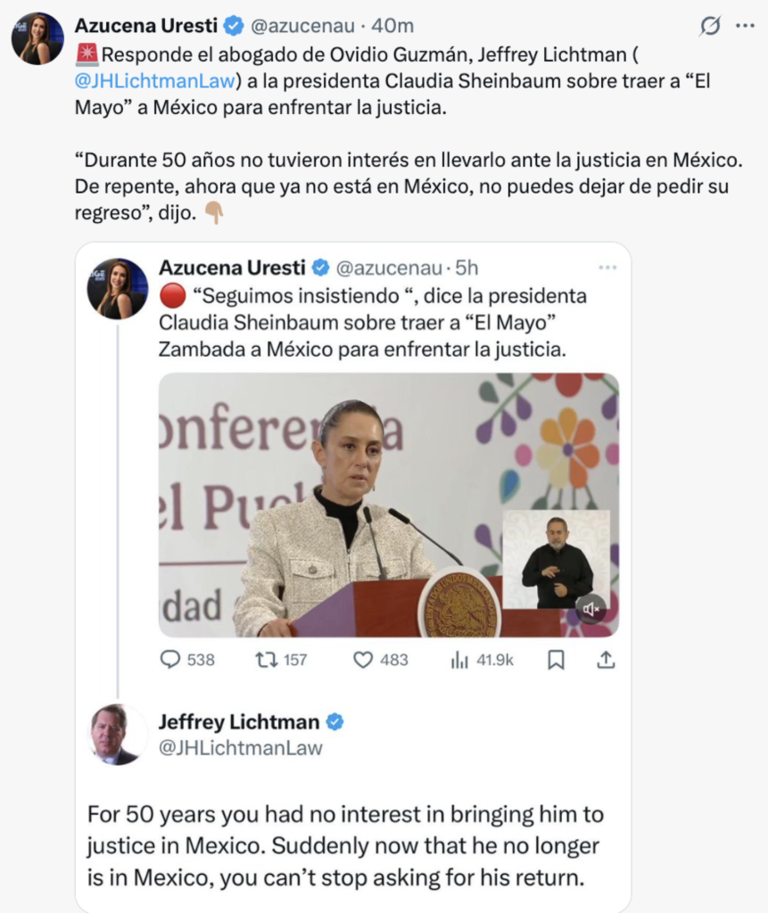
Task: Open the @JHLichtmanLaw mention link
Action: coord(156,81)
